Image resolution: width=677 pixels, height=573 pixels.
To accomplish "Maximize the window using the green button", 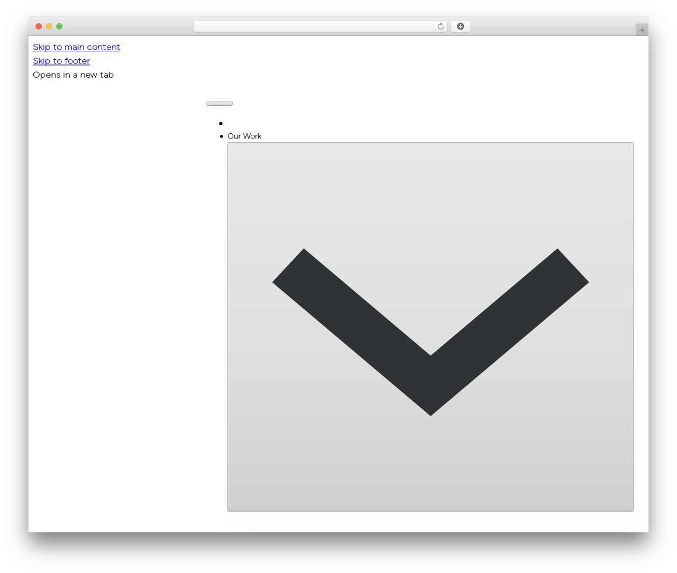I will pos(59,26).
